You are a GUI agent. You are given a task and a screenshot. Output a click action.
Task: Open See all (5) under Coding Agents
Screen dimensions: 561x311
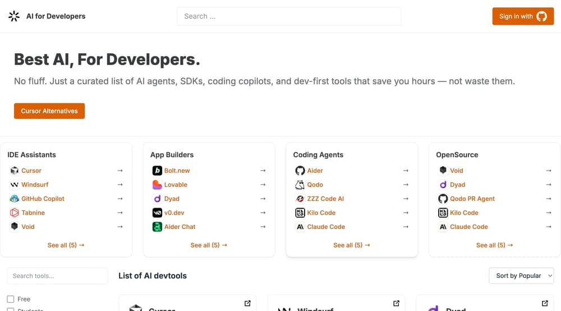[x=352, y=245]
